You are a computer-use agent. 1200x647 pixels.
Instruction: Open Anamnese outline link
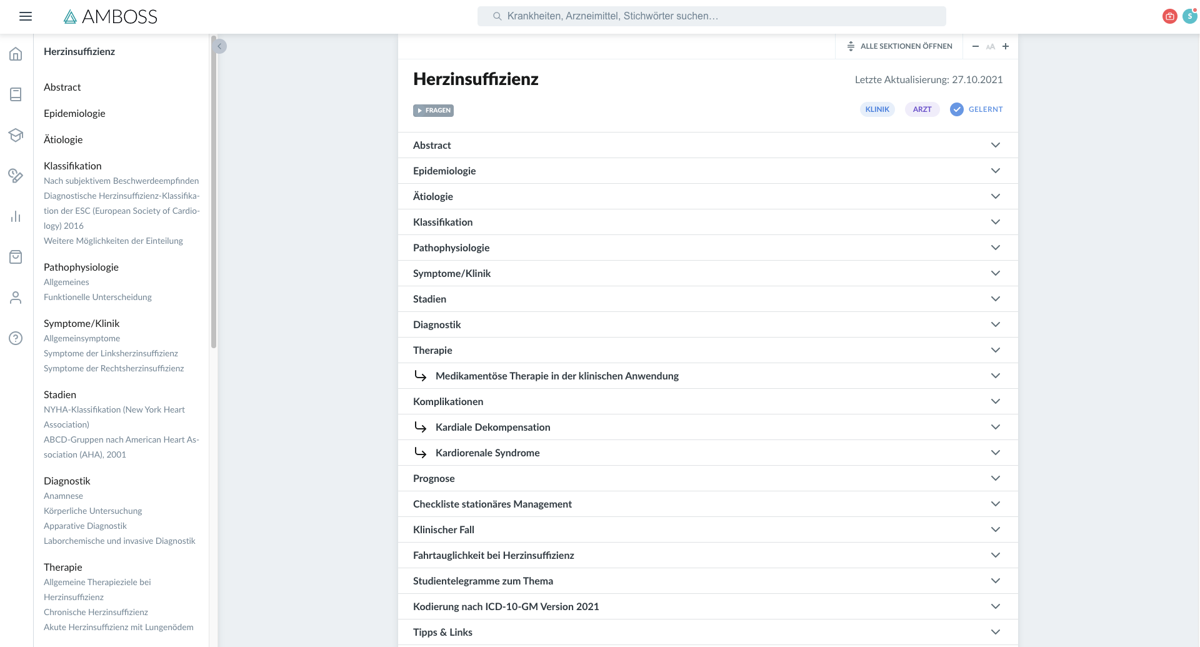coord(63,496)
